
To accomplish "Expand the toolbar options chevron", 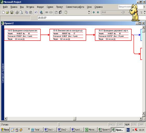I will coord(89,13).
